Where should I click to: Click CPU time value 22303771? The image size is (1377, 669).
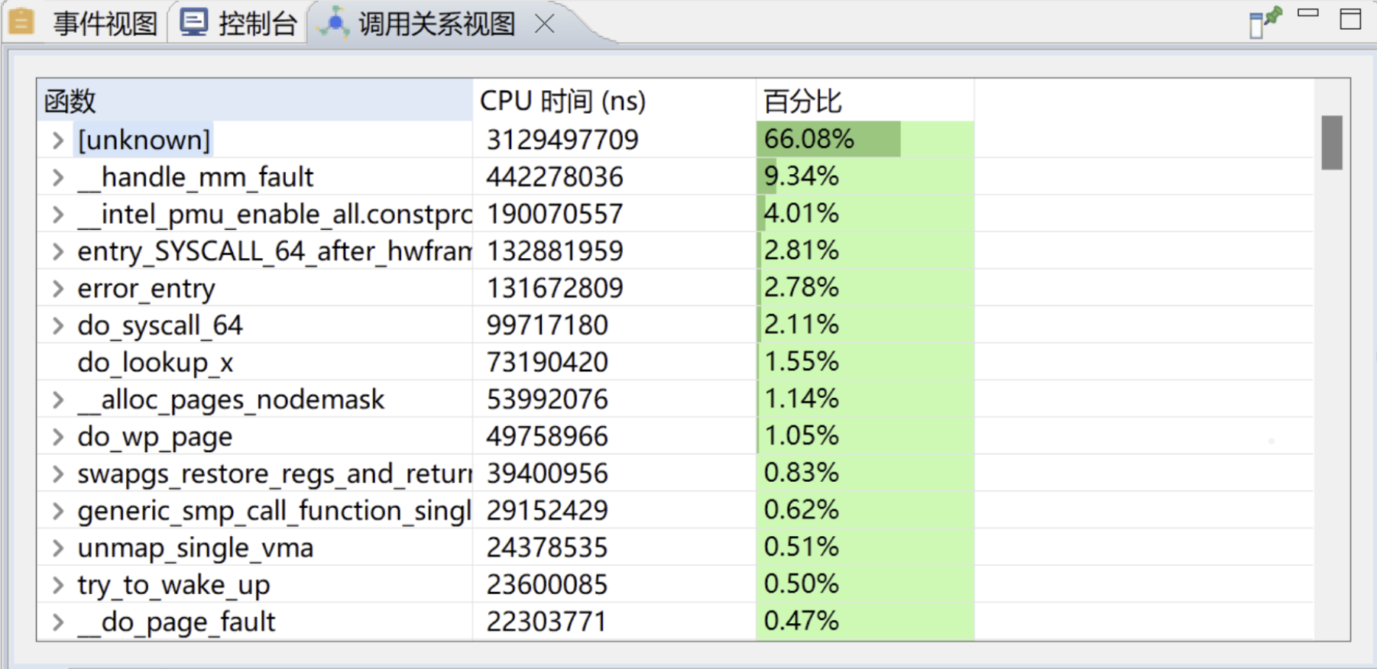coord(547,622)
